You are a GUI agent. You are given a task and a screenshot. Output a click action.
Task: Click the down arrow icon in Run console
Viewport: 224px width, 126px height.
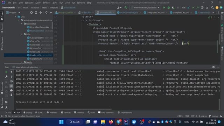pos(12,77)
